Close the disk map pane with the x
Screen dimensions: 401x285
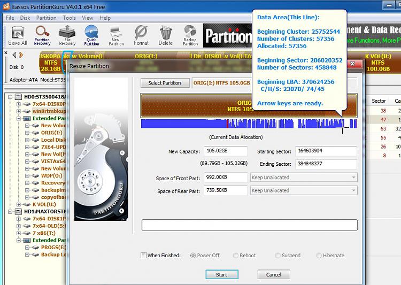6,53
